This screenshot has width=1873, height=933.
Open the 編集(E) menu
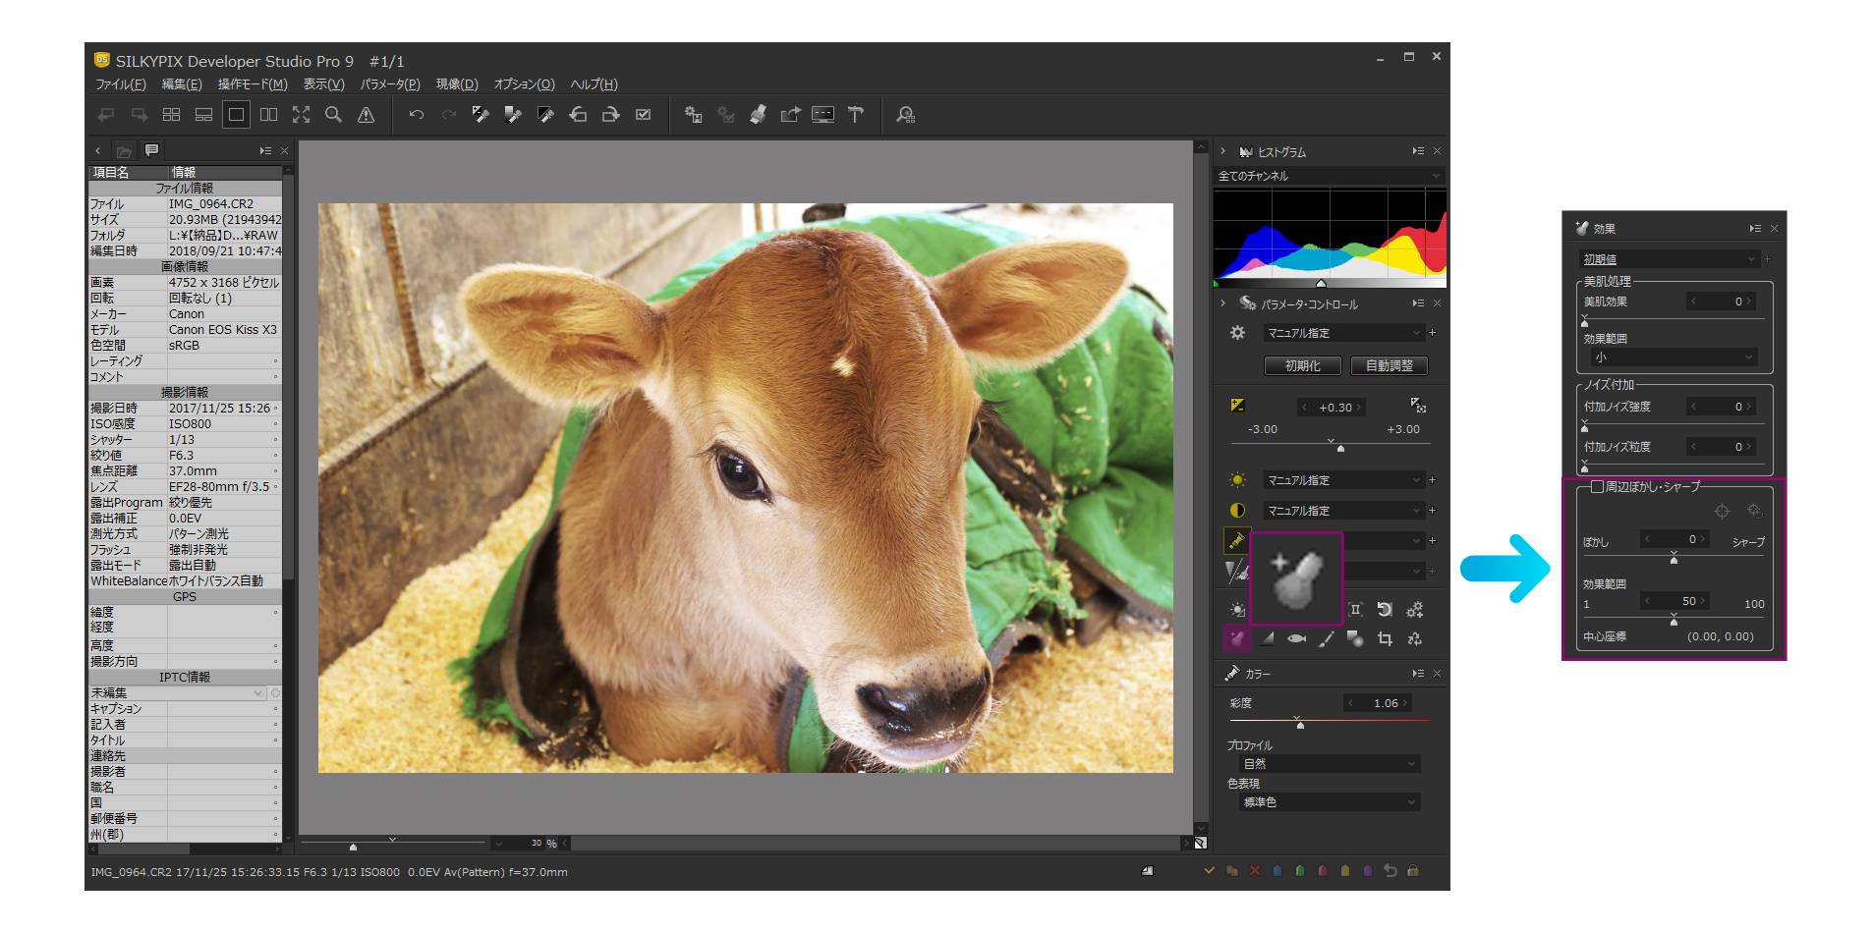pyautogui.click(x=182, y=84)
